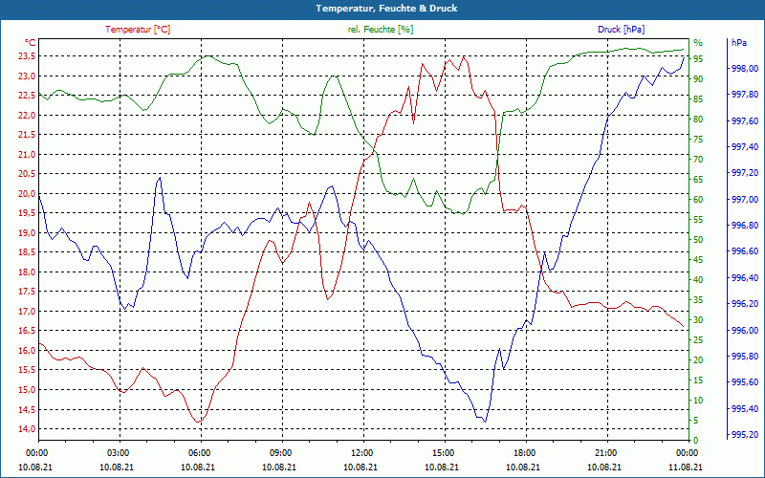Image resolution: width=765 pixels, height=478 pixels.
Task: Click the "996,40" pressure axis value
Action: [745, 278]
